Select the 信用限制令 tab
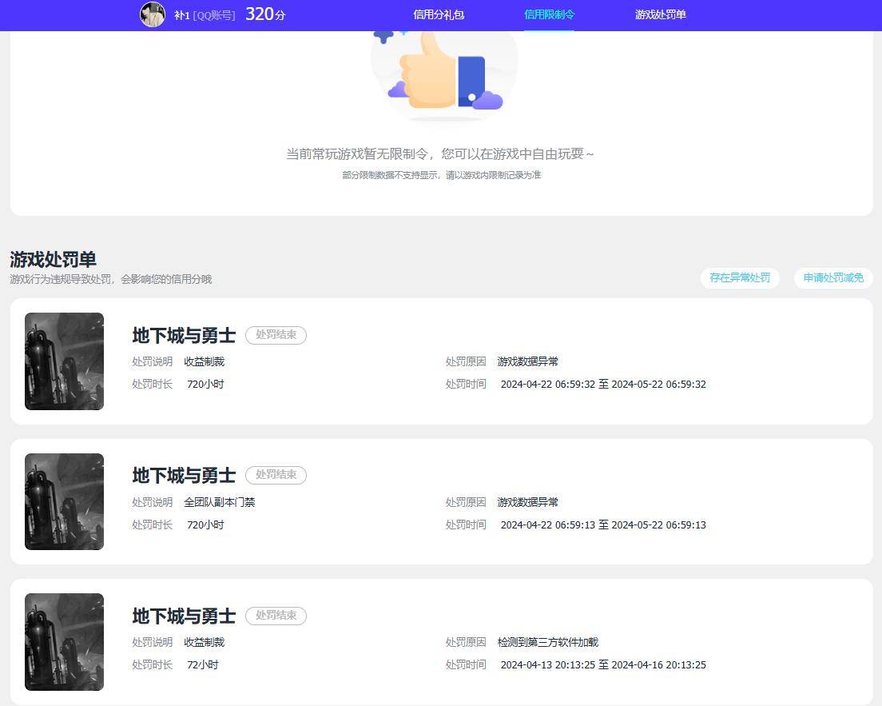The width and height of the screenshot is (882, 706). (550, 14)
